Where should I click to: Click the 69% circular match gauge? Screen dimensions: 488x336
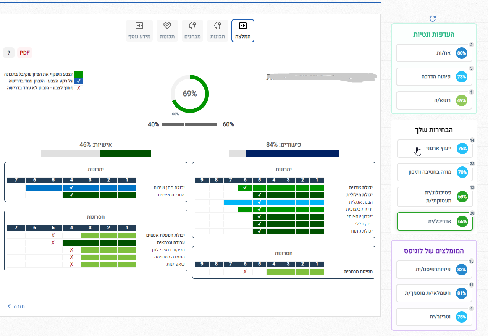(x=190, y=94)
